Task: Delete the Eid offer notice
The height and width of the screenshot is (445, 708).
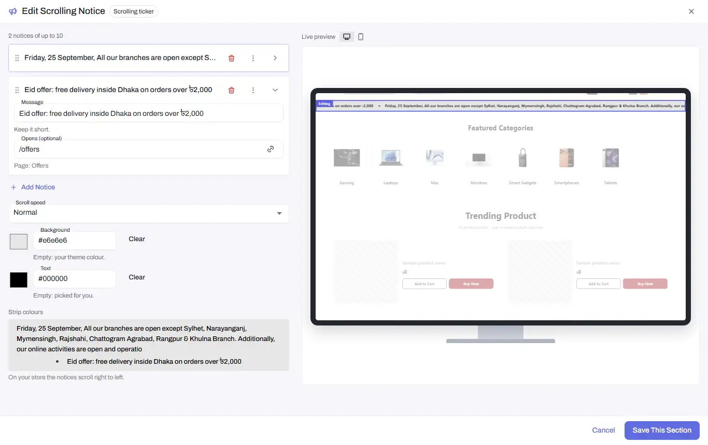Action: (231, 90)
